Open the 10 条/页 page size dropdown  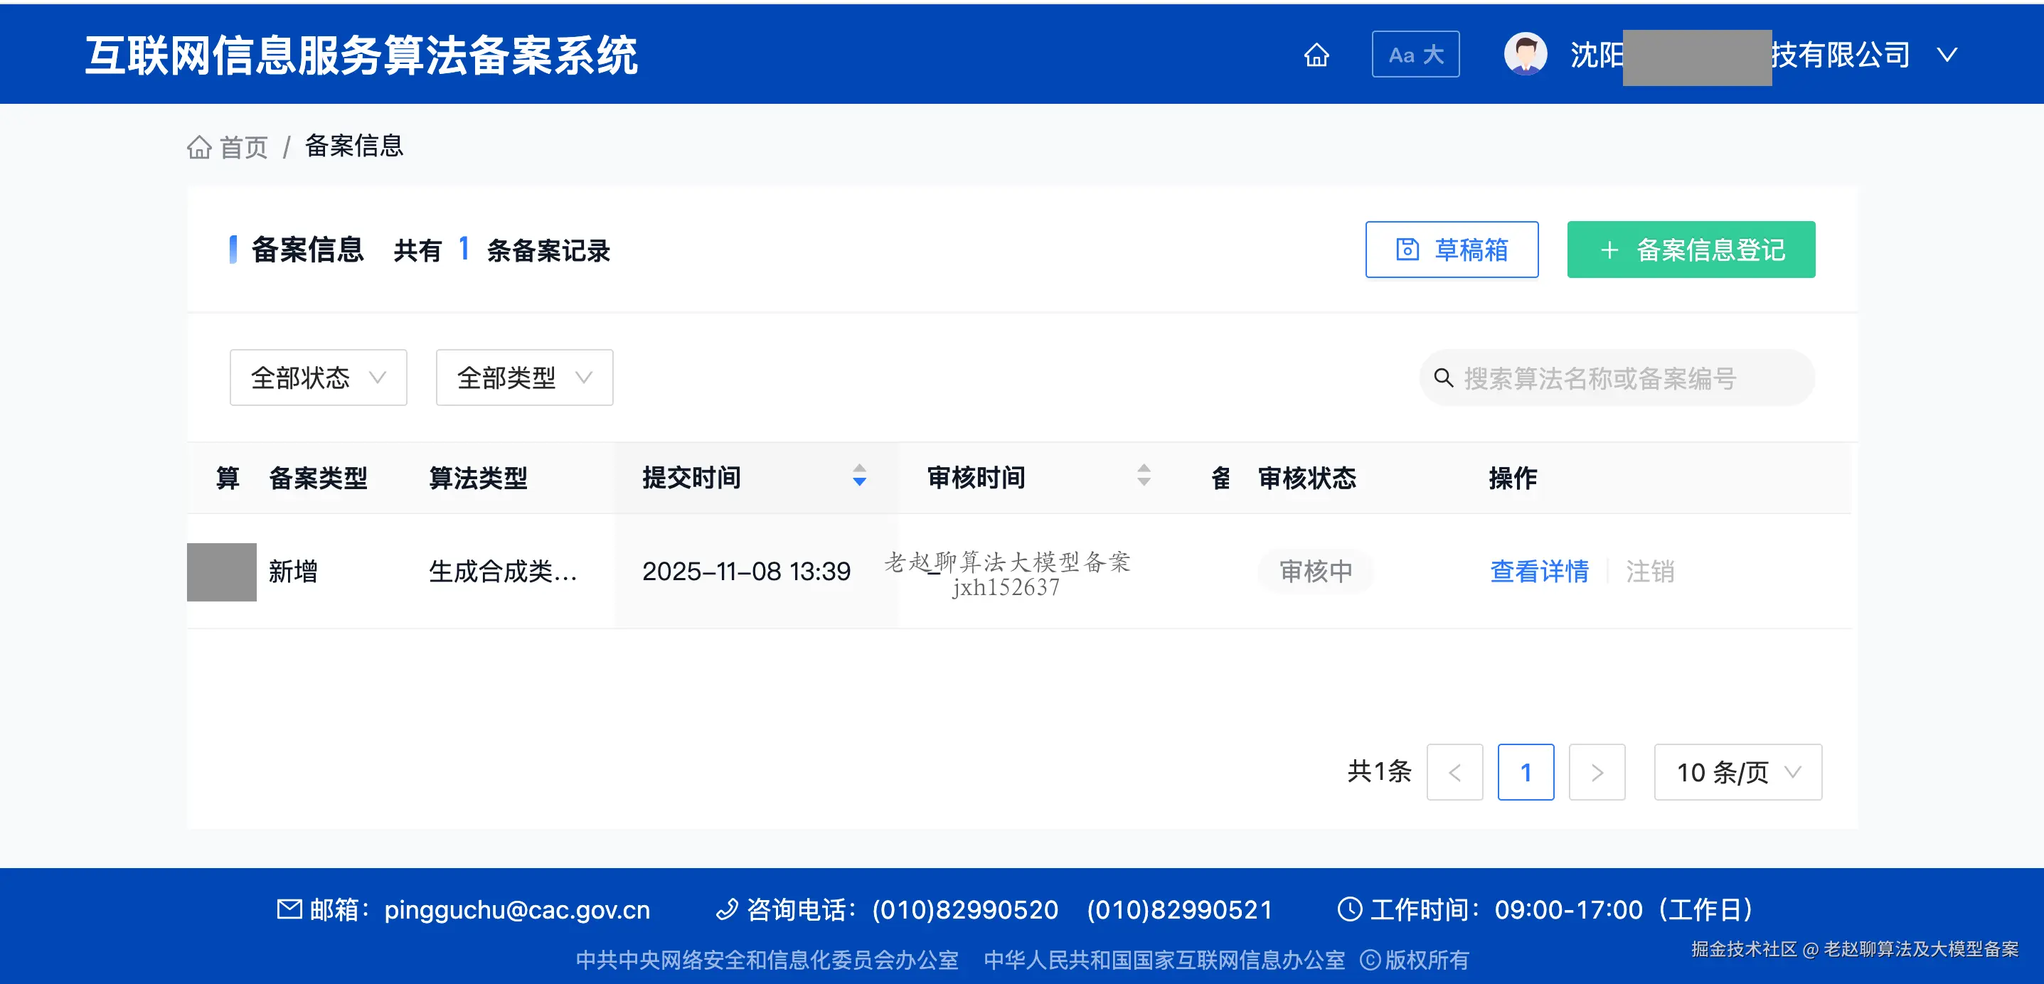[1737, 772]
